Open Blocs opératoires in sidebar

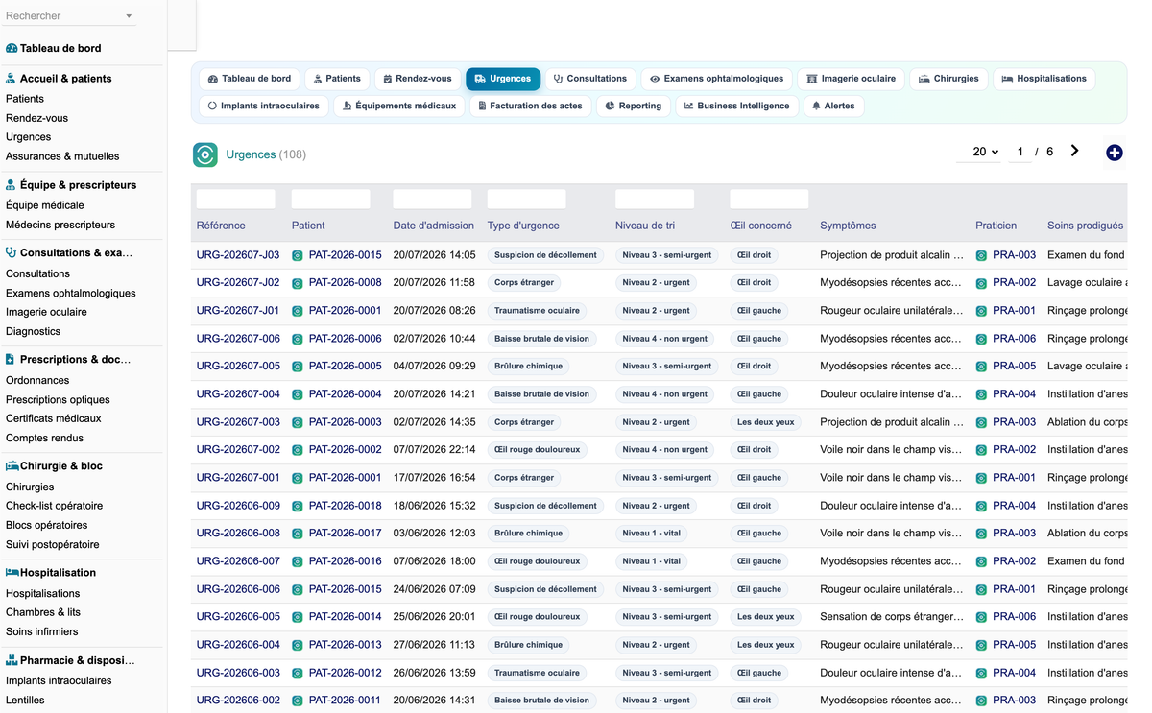[46, 525]
